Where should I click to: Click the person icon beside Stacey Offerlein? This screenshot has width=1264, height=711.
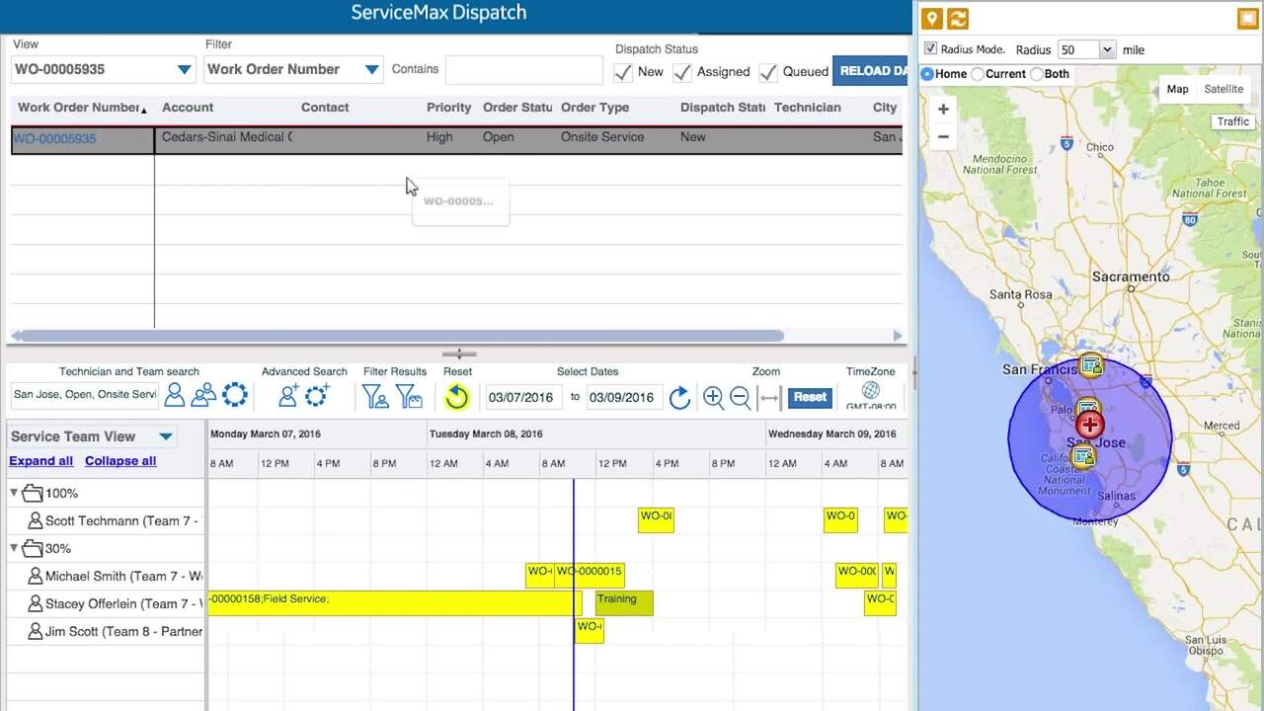tap(36, 603)
